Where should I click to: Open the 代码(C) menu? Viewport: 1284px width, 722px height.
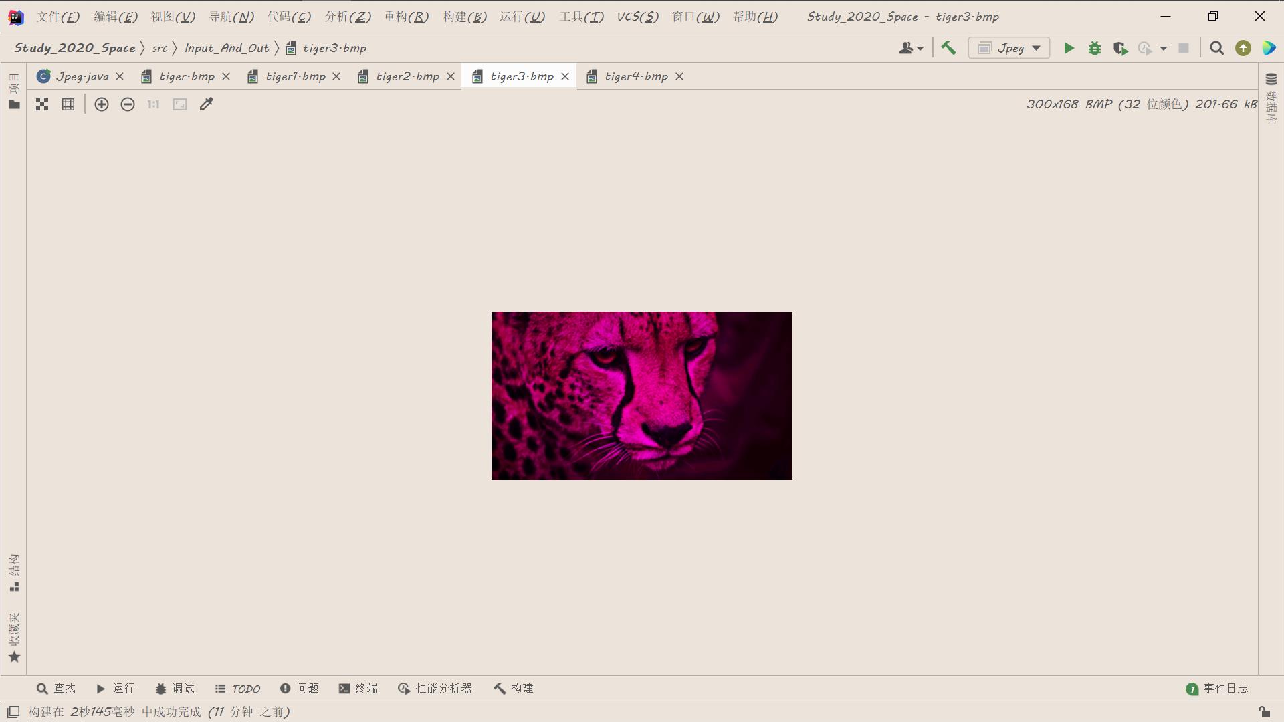pos(290,17)
